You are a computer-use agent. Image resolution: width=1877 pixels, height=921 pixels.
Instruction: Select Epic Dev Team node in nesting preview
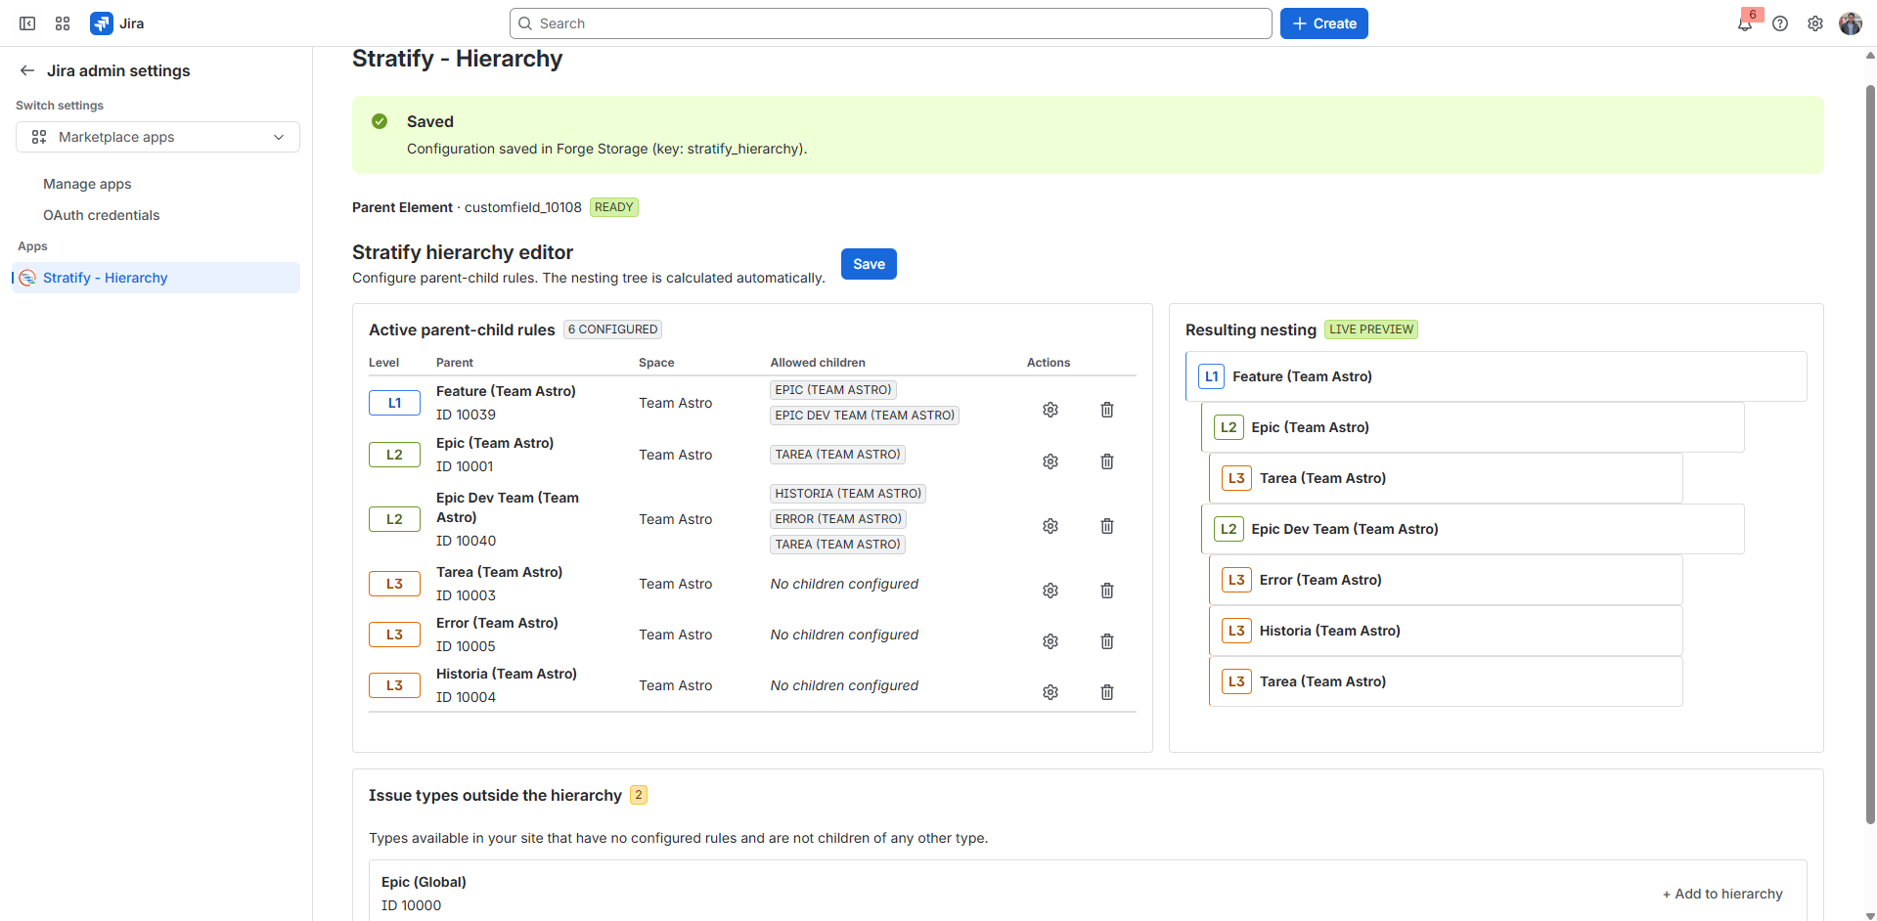(x=1472, y=529)
